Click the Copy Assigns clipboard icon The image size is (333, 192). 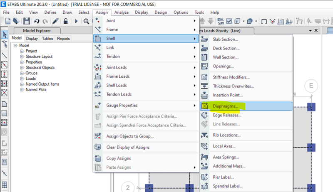(x=98, y=158)
